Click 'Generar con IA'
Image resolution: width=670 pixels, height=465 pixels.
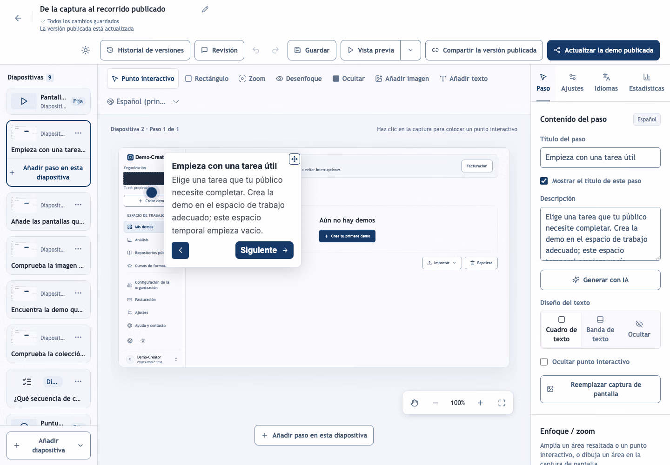click(600, 280)
